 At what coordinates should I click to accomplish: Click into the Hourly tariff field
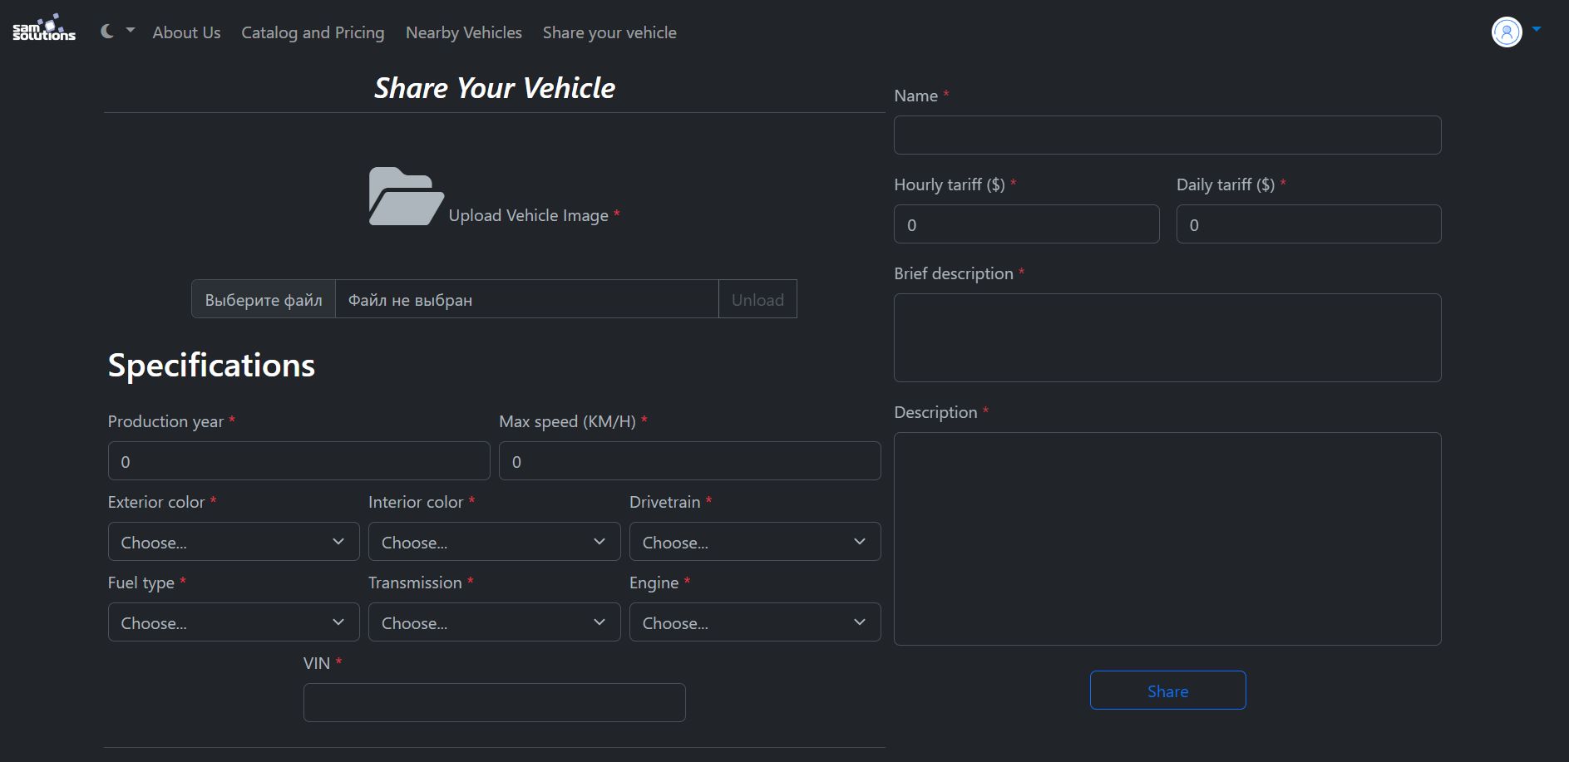pos(1026,224)
